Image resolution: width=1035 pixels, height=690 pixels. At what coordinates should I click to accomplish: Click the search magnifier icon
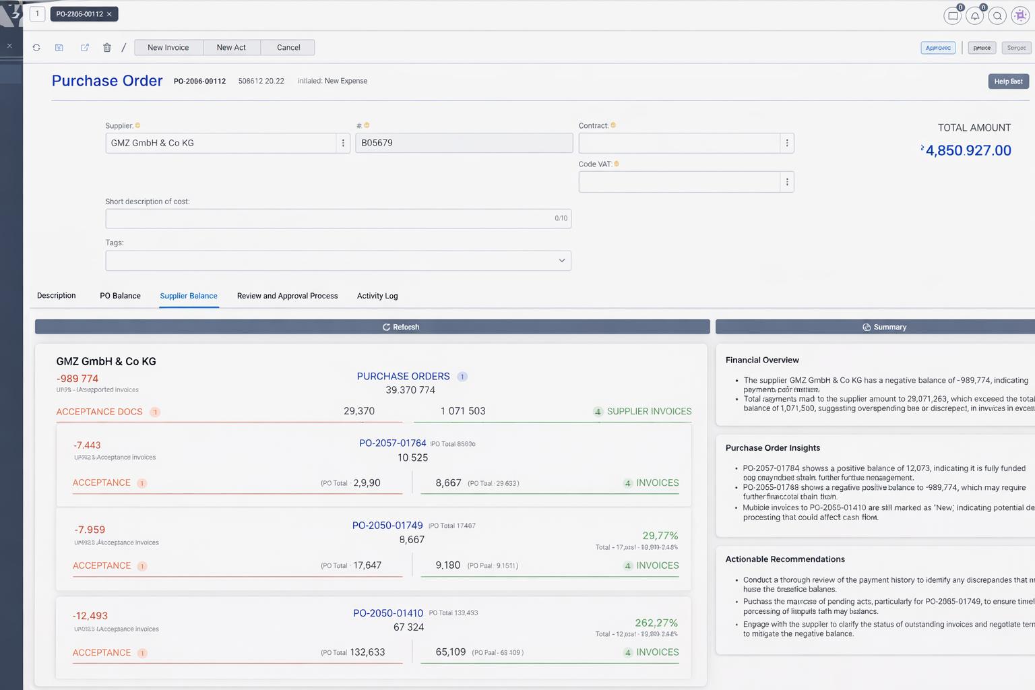(997, 15)
